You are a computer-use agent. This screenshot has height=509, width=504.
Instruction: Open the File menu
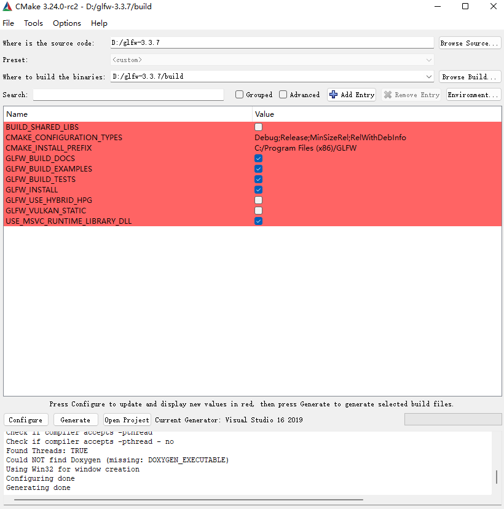click(9, 23)
